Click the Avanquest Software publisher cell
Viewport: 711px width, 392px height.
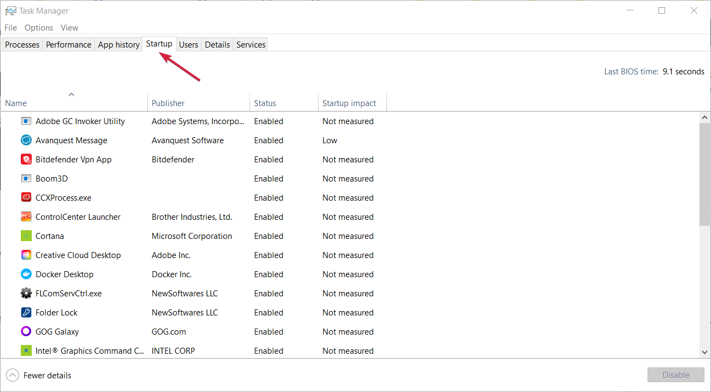(x=188, y=141)
